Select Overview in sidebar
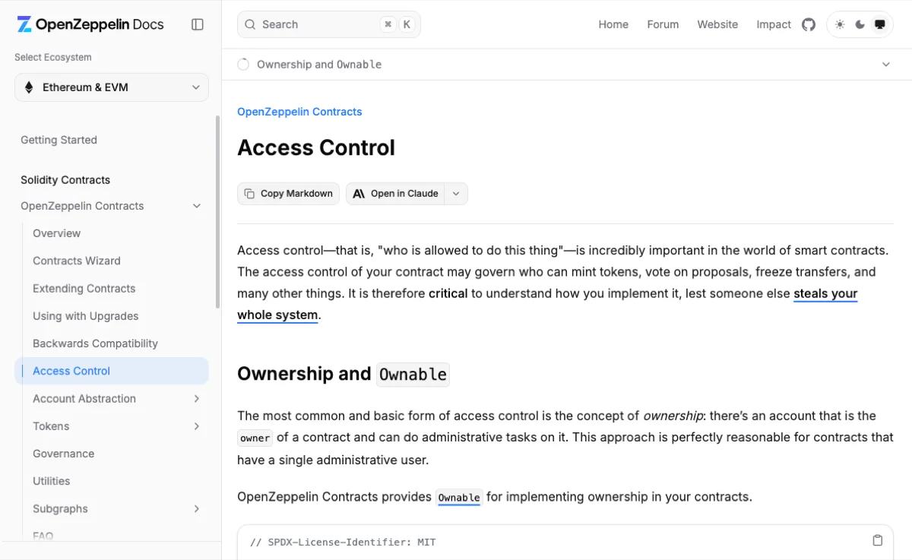This screenshot has width=912, height=560. pyautogui.click(x=56, y=233)
